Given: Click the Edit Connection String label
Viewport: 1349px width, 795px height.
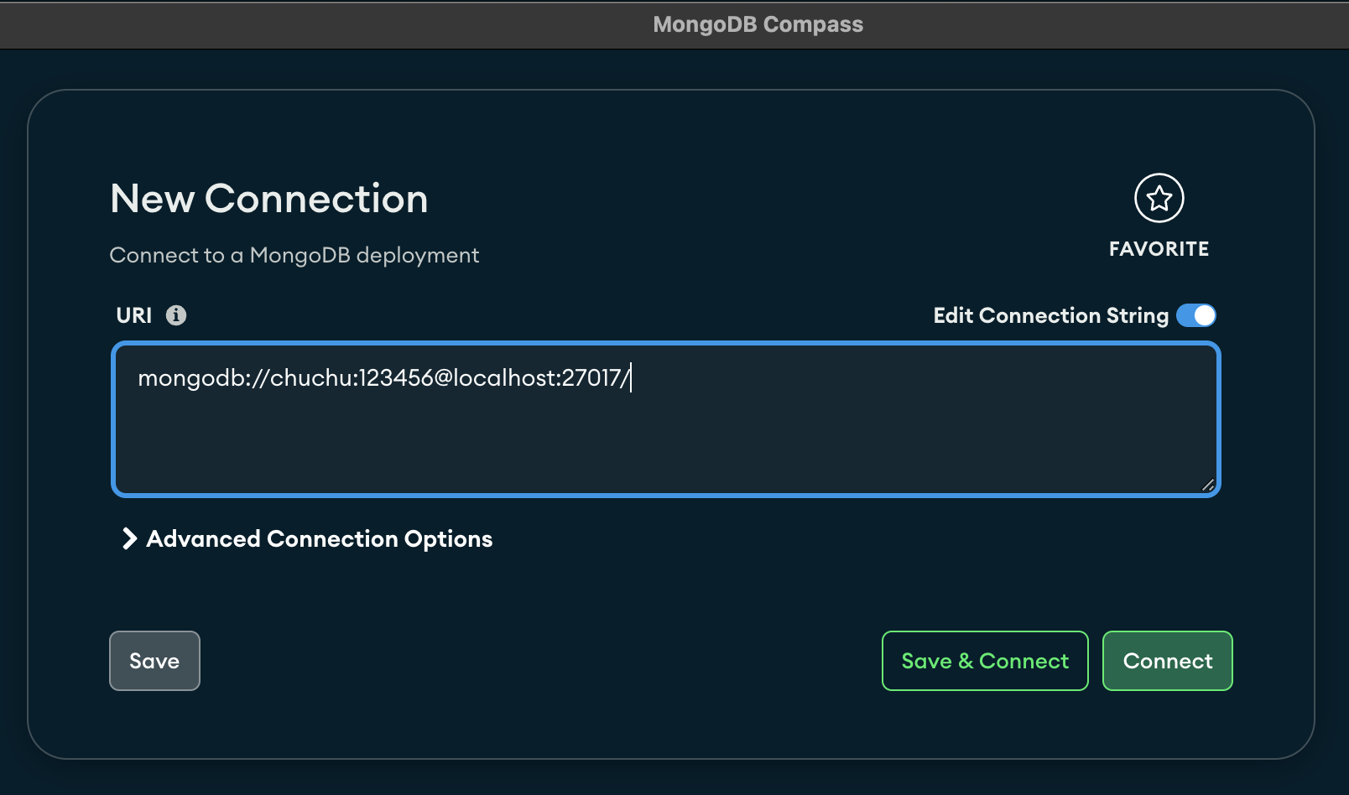Looking at the screenshot, I should point(1050,315).
